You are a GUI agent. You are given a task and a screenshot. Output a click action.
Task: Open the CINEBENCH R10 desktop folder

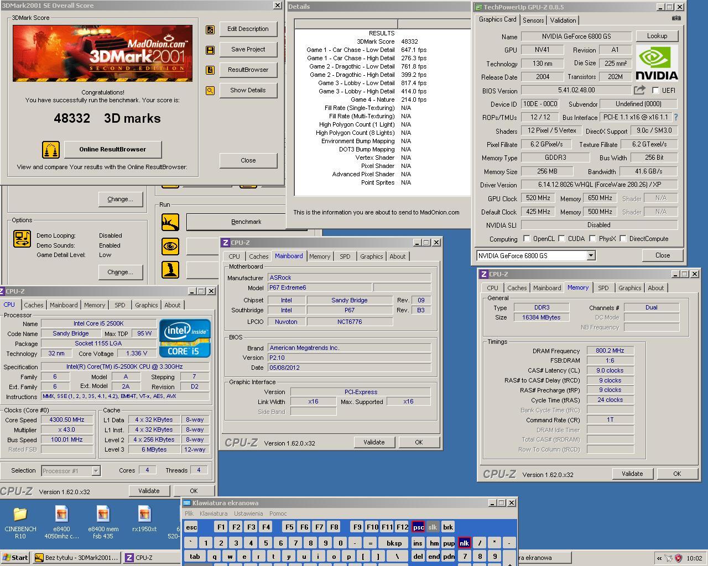(x=20, y=522)
